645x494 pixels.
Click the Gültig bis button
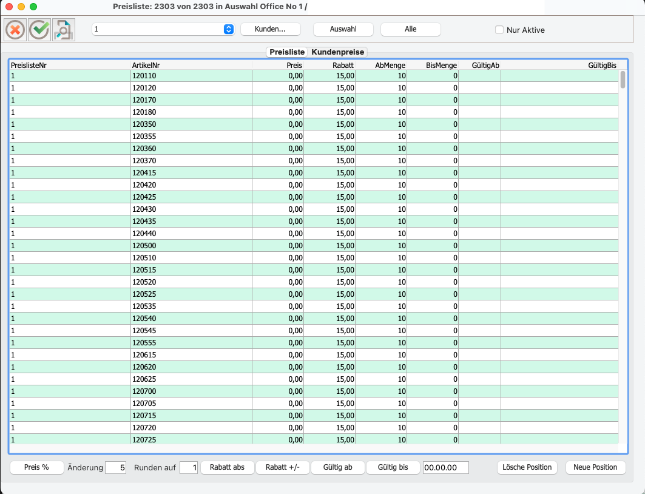click(x=393, y=467)
